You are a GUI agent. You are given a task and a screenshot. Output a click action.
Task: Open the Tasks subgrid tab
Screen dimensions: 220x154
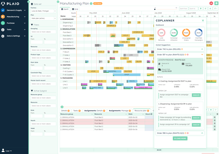point(77,111)
